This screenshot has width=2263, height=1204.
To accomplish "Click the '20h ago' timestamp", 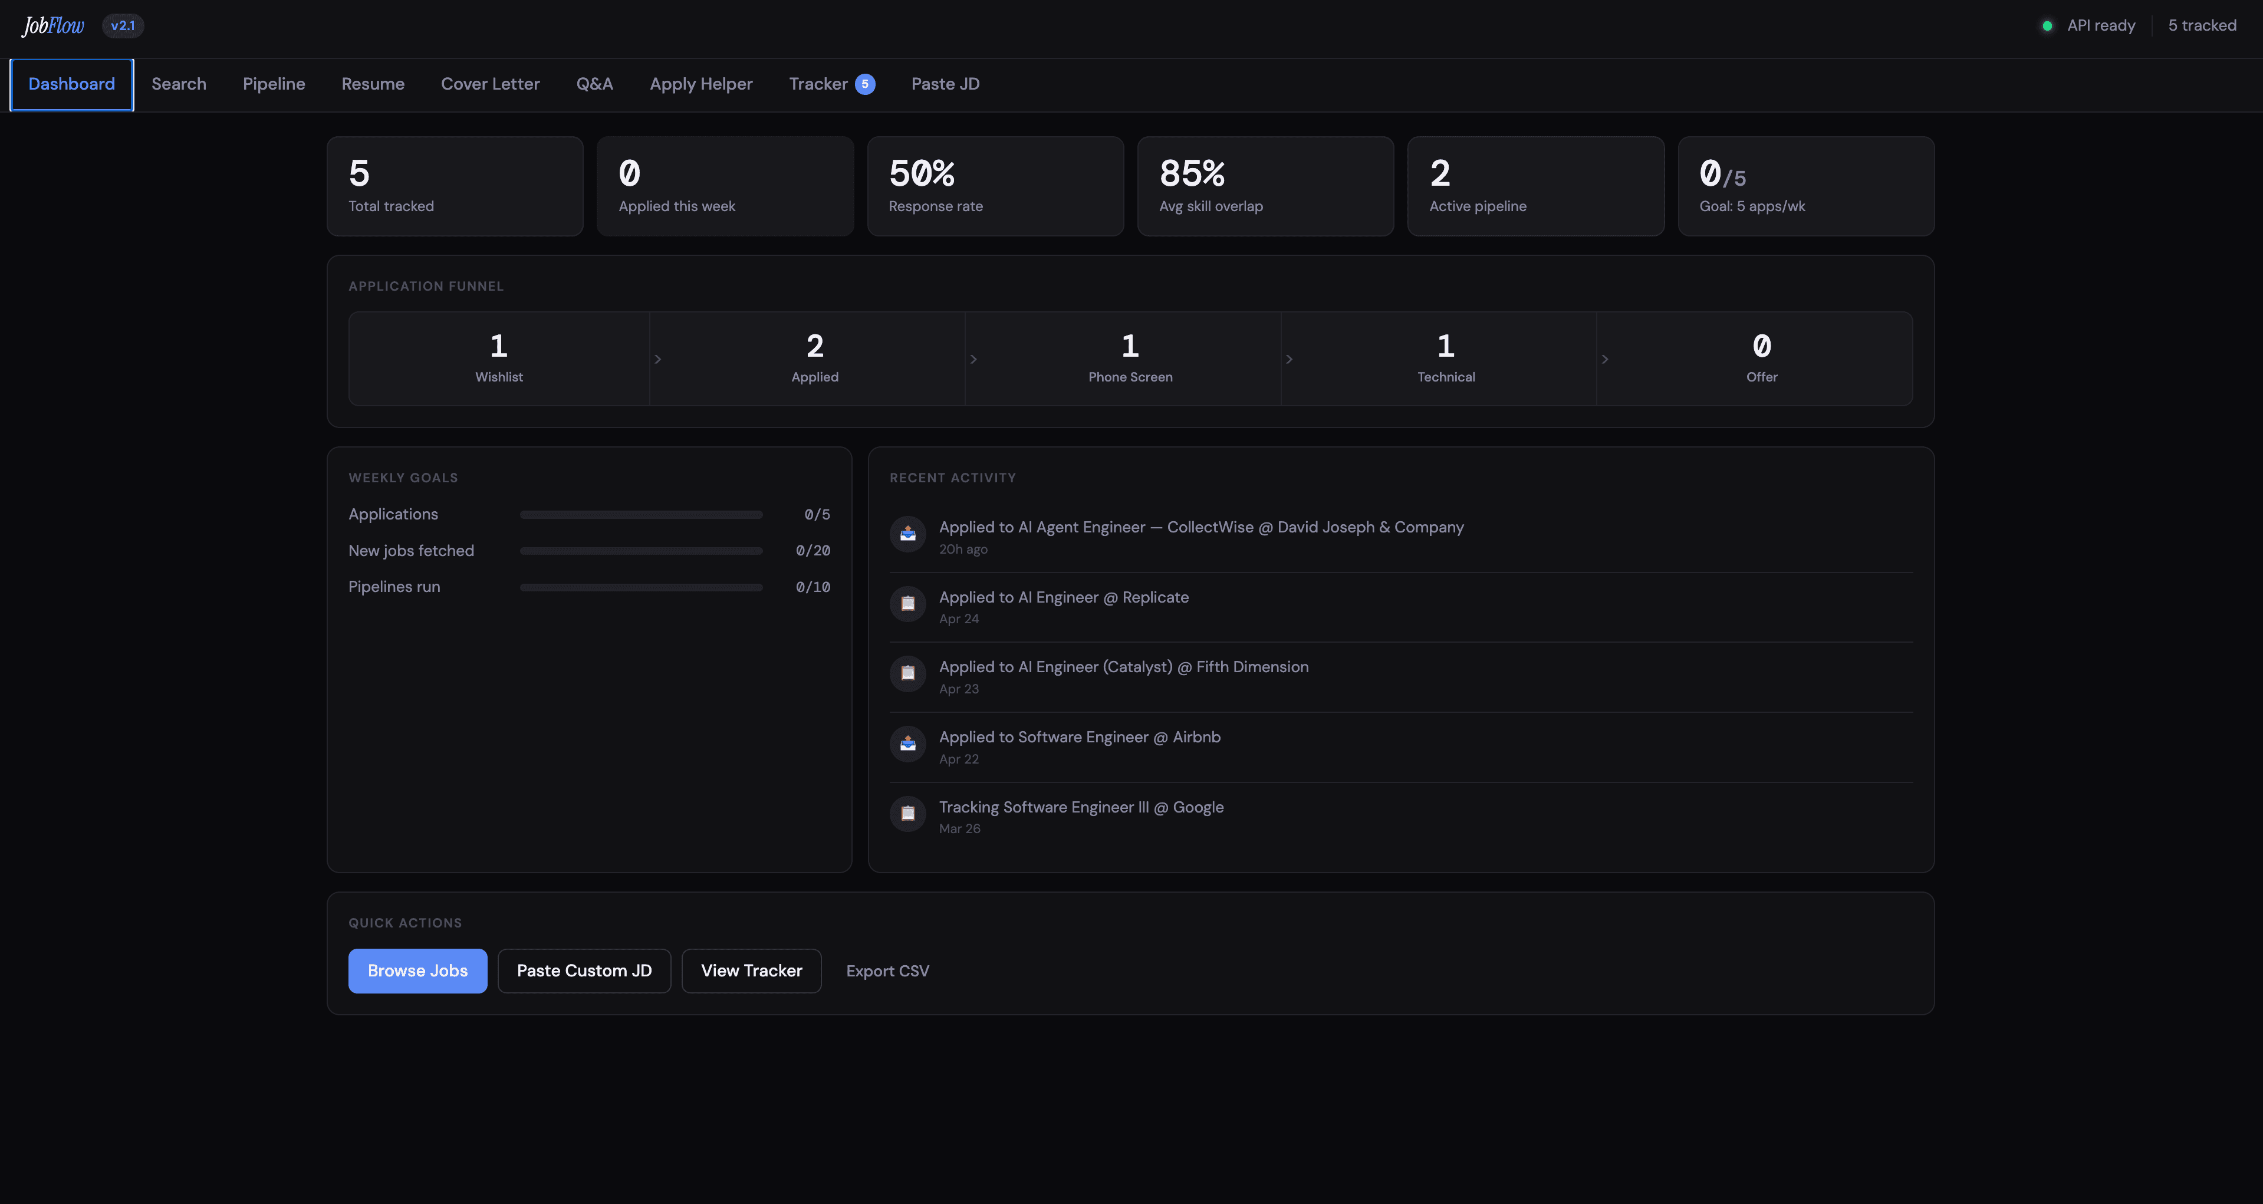I will point(963,549).
